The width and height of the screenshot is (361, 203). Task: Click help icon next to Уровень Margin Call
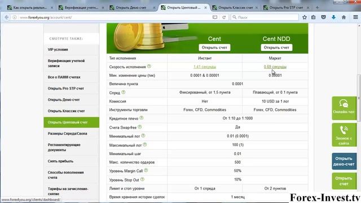pos(146,170)
